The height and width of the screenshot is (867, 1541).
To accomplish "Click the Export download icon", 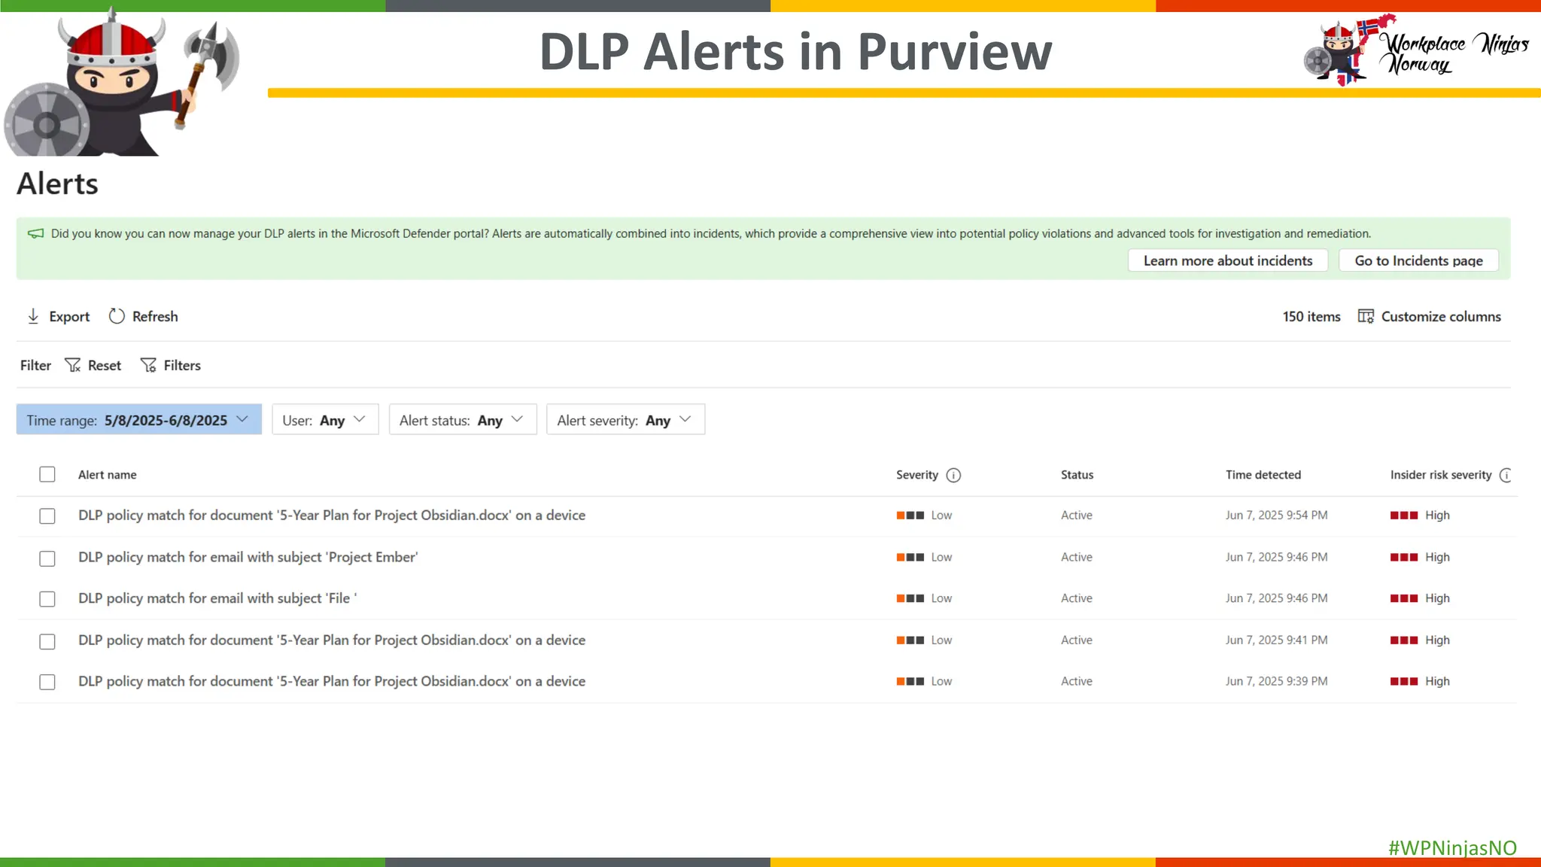I will point(33,317).
